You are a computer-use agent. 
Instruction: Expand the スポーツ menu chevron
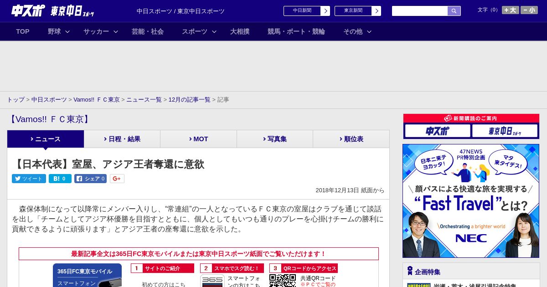point(214,32)
